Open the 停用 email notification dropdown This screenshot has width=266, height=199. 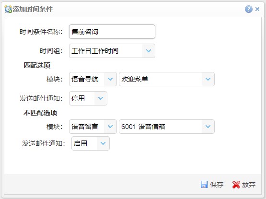pos(101,98)
